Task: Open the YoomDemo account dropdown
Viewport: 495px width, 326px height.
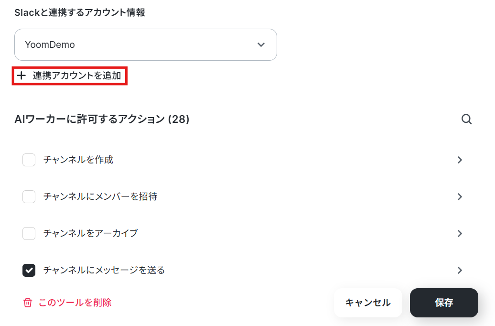Action: (146, 44)
